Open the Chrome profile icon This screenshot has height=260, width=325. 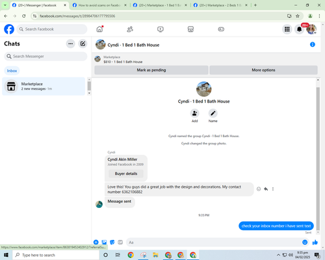pyautogui.click(x=310, y=16)
